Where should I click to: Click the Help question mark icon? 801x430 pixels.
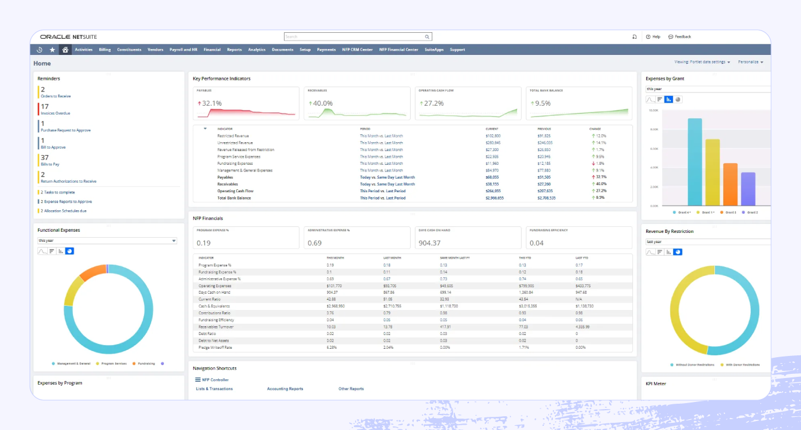[648, 36]
